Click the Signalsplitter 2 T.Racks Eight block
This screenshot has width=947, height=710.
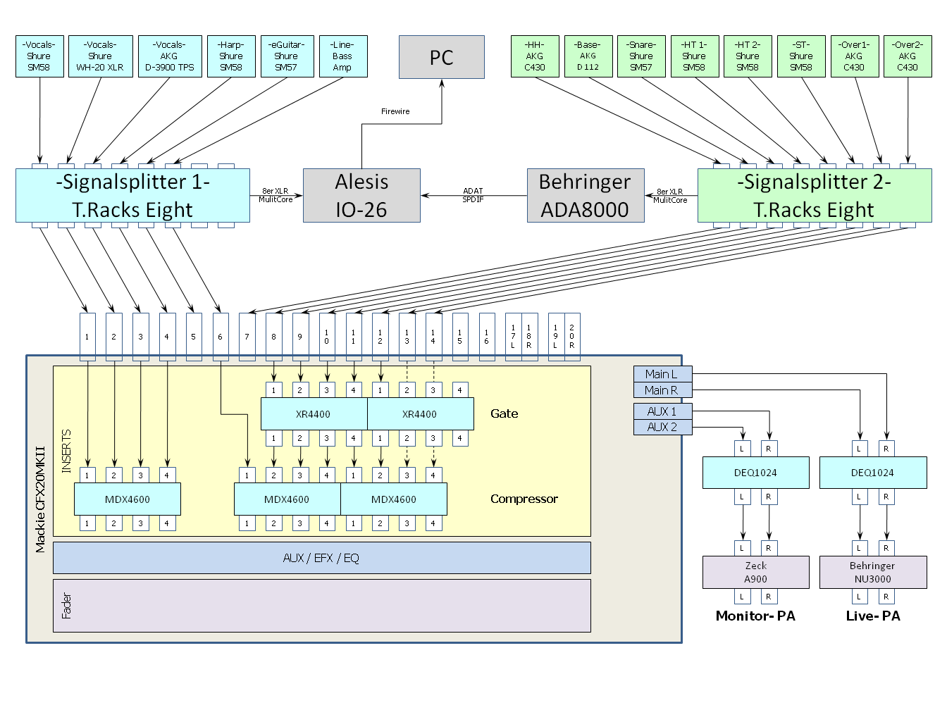coord(815,195)
